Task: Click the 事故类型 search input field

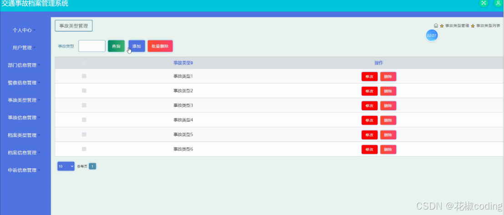Action: pos(92,46)
